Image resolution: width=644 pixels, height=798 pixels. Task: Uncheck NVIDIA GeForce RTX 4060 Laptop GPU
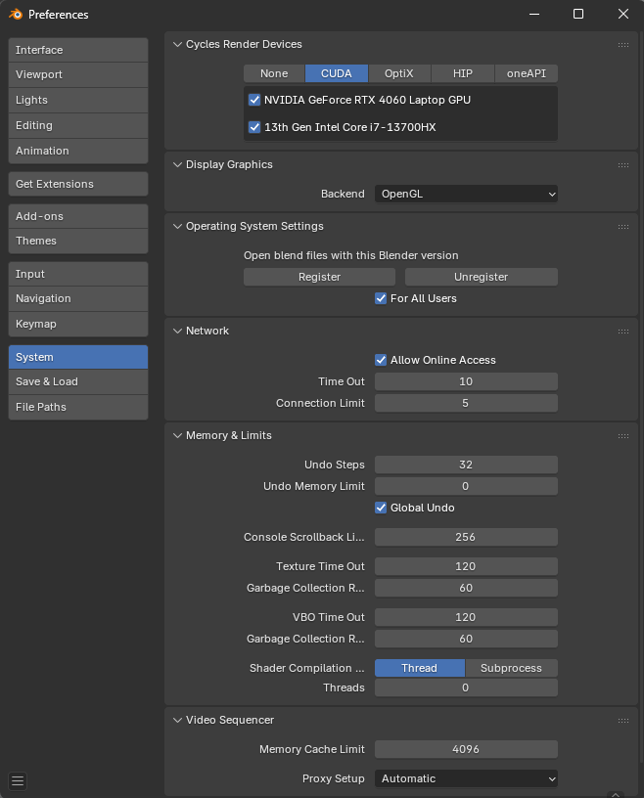point(254,100)
